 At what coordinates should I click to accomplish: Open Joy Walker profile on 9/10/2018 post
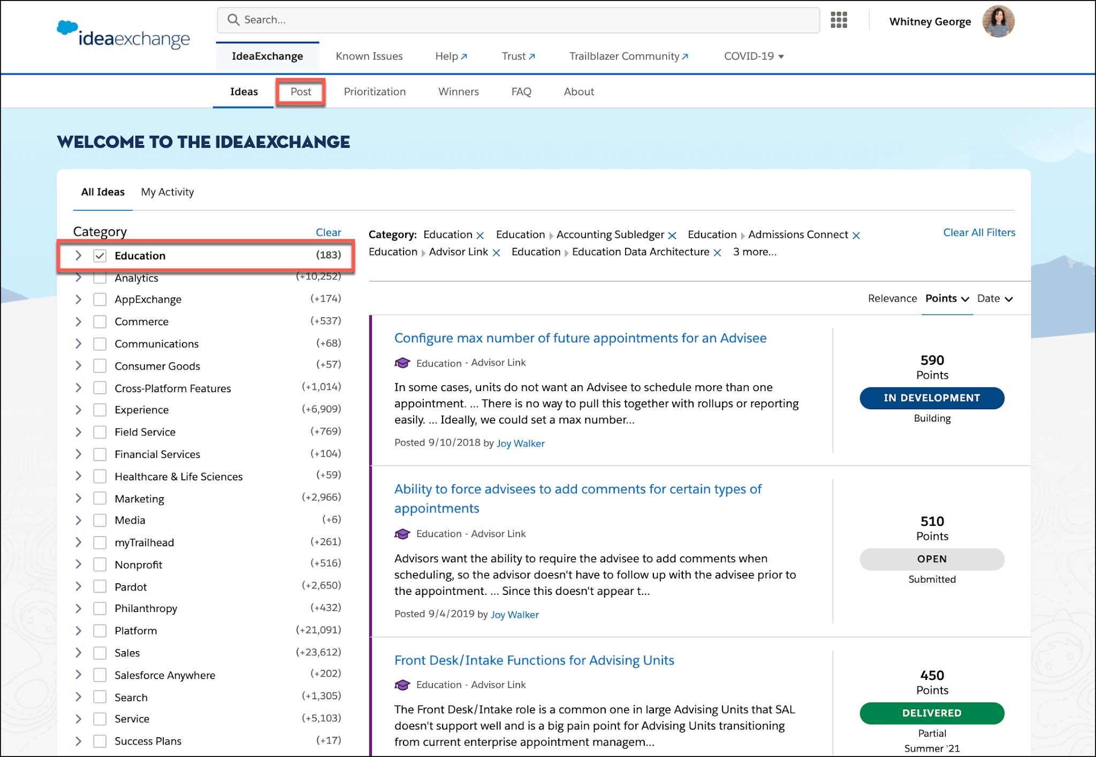coord(521,443)
